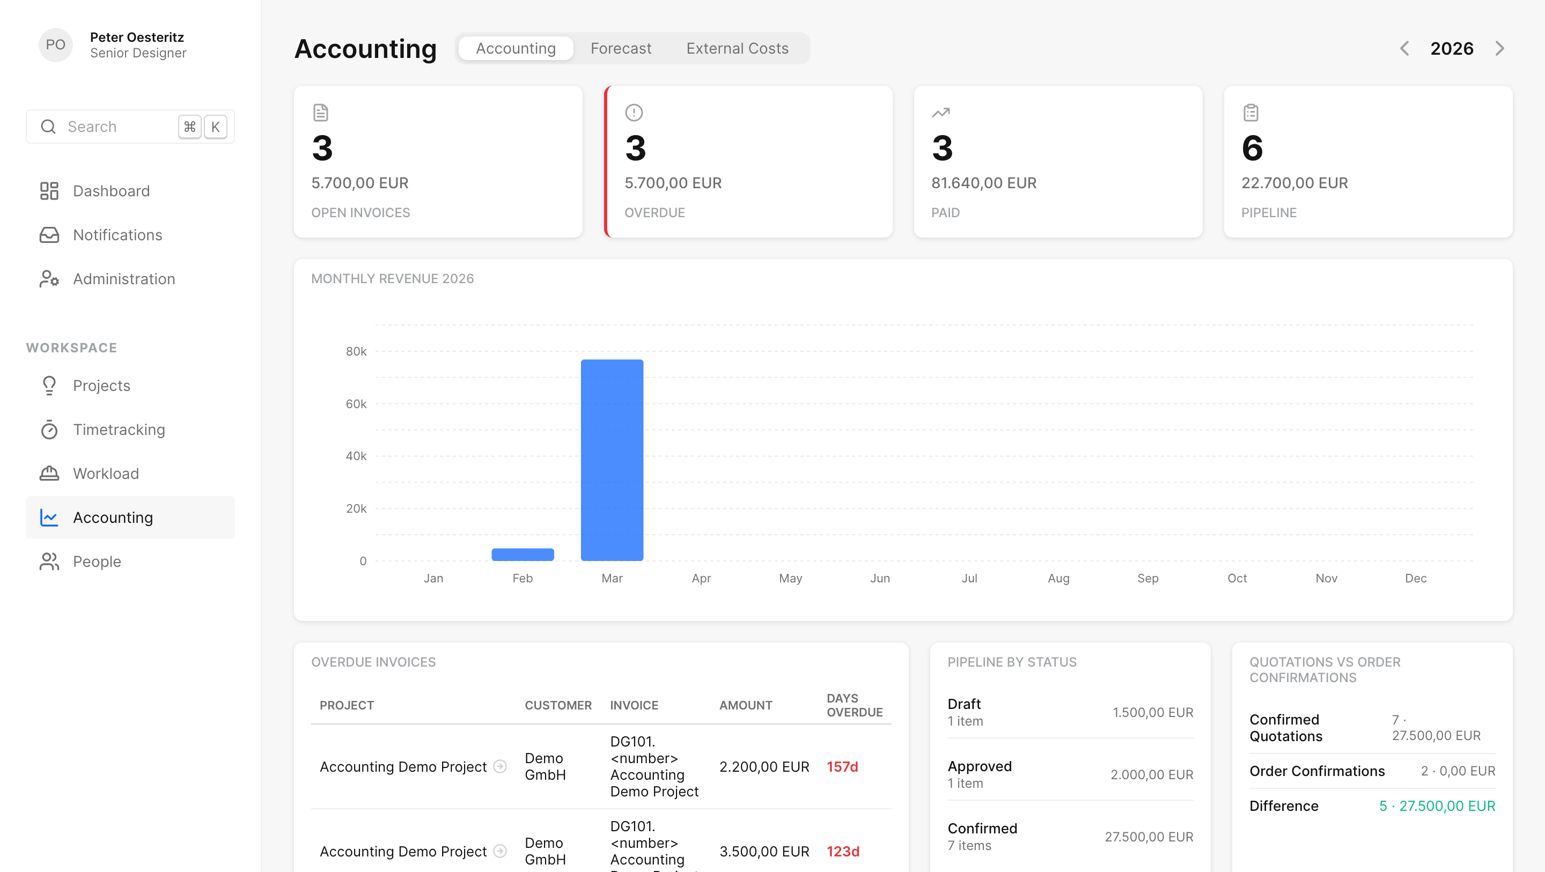Open the Pipeline 22.700,00 EUR card
Image resolution: width=1545 pixels, height=872 pixels.
tap(1368, 161)
